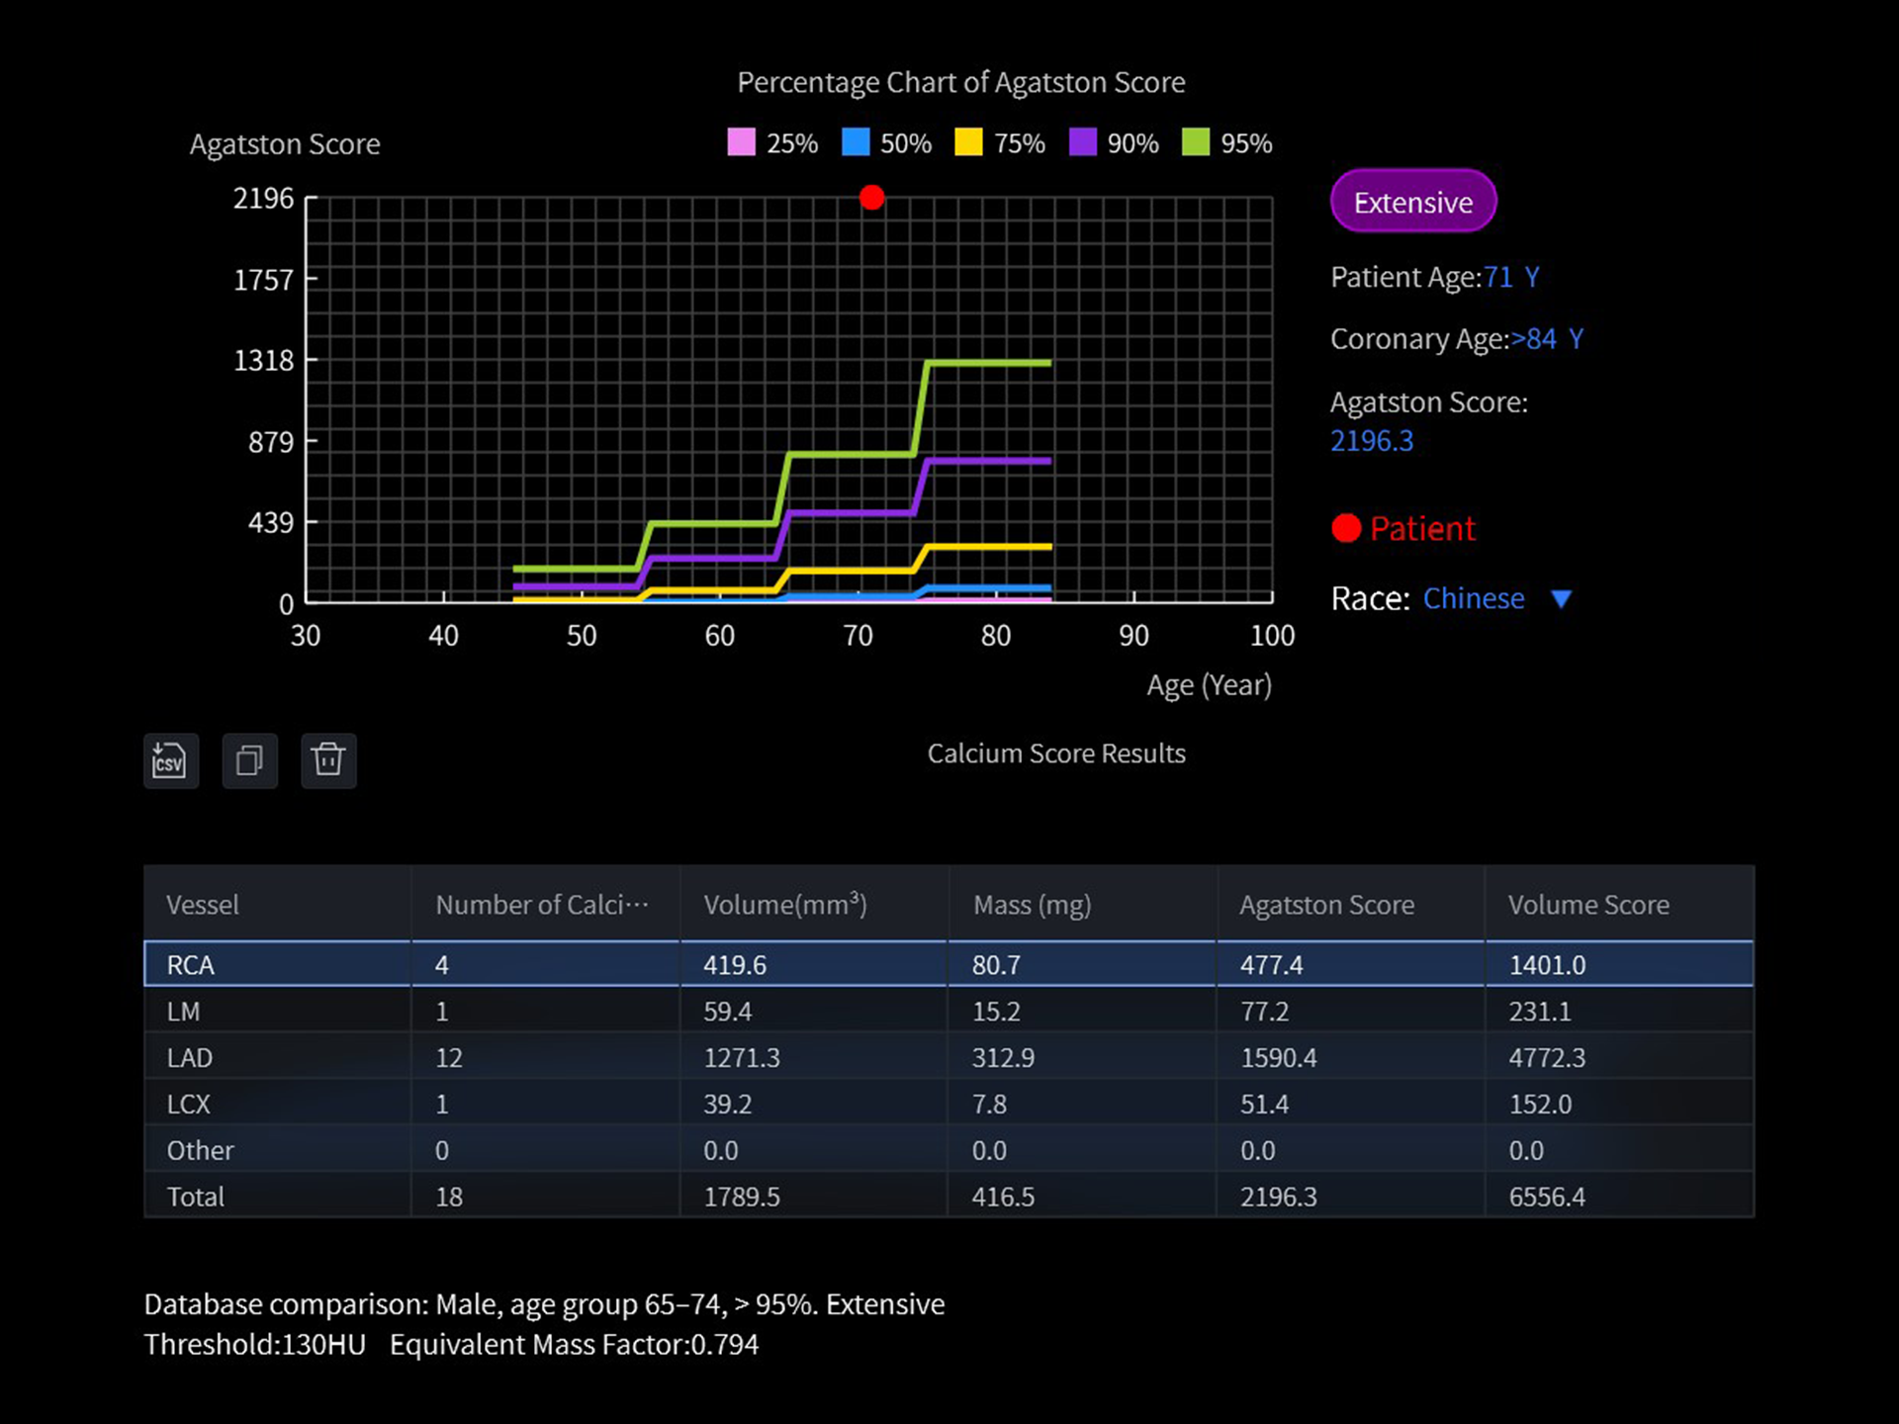
Task: Click LAD Agatston value 1590.4
Action: [1279, 1058]
